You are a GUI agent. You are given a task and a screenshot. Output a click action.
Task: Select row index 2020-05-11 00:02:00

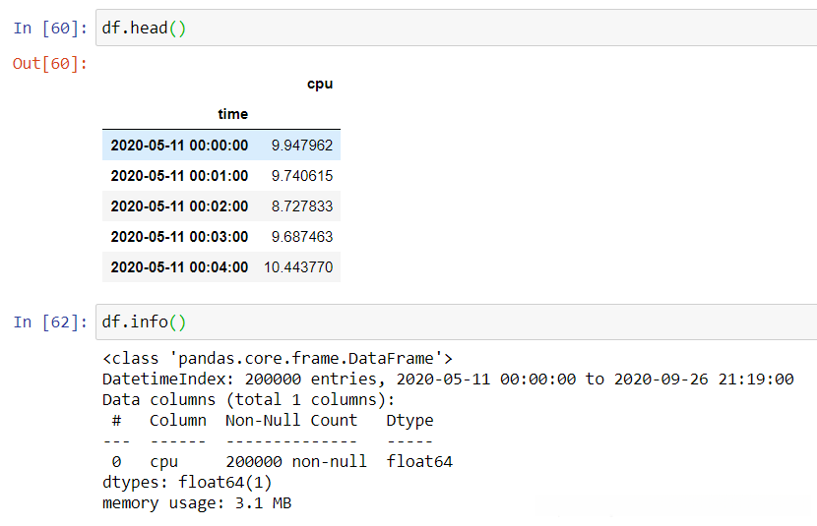(179, 206)
